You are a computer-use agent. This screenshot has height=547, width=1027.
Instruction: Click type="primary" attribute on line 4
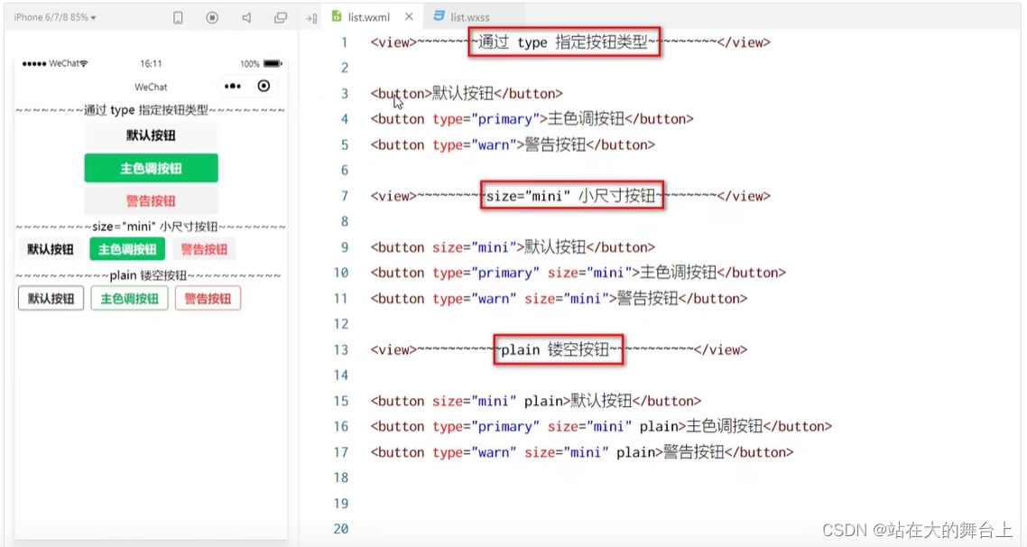point(486,119)
